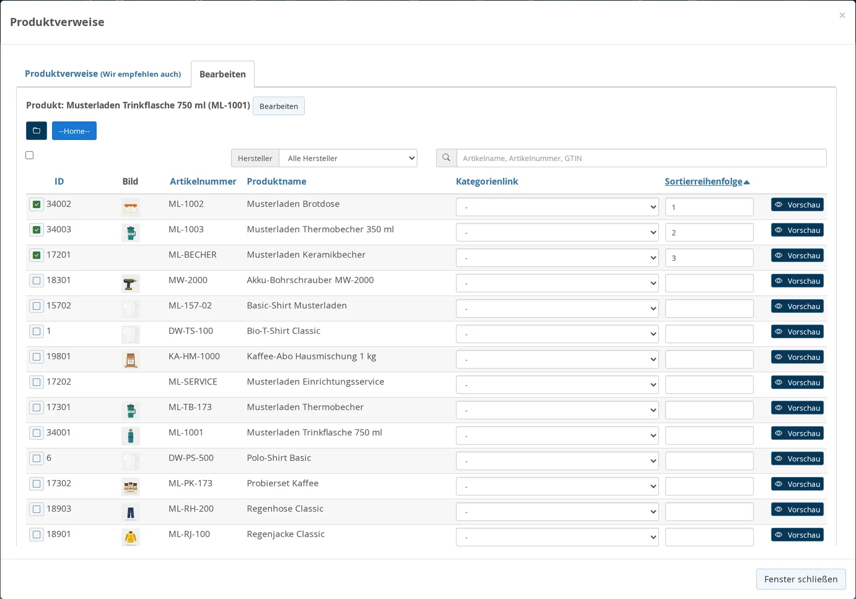Click the folder icon button
856x599 pixels.
(x=37, y=131)
